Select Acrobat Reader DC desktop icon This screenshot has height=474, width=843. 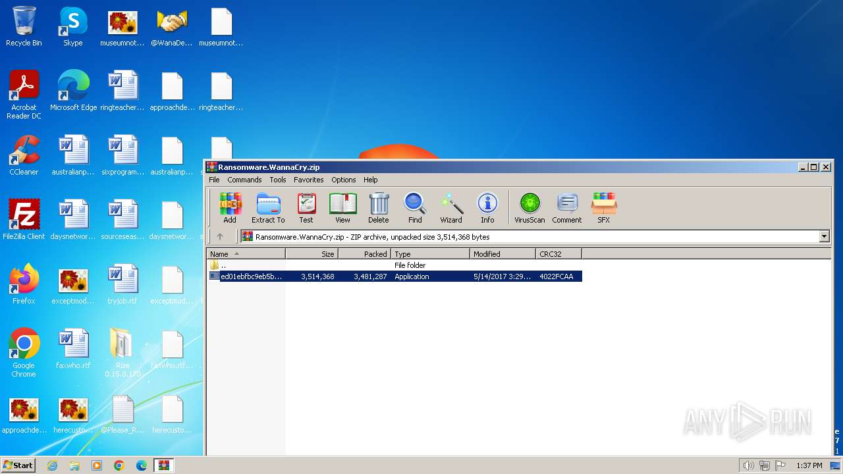[x=24, y=95]
